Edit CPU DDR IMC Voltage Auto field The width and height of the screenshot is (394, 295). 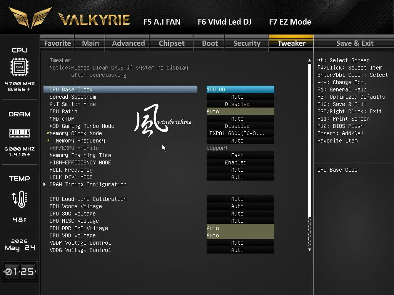pyautogui.click(x=240, y=228)
